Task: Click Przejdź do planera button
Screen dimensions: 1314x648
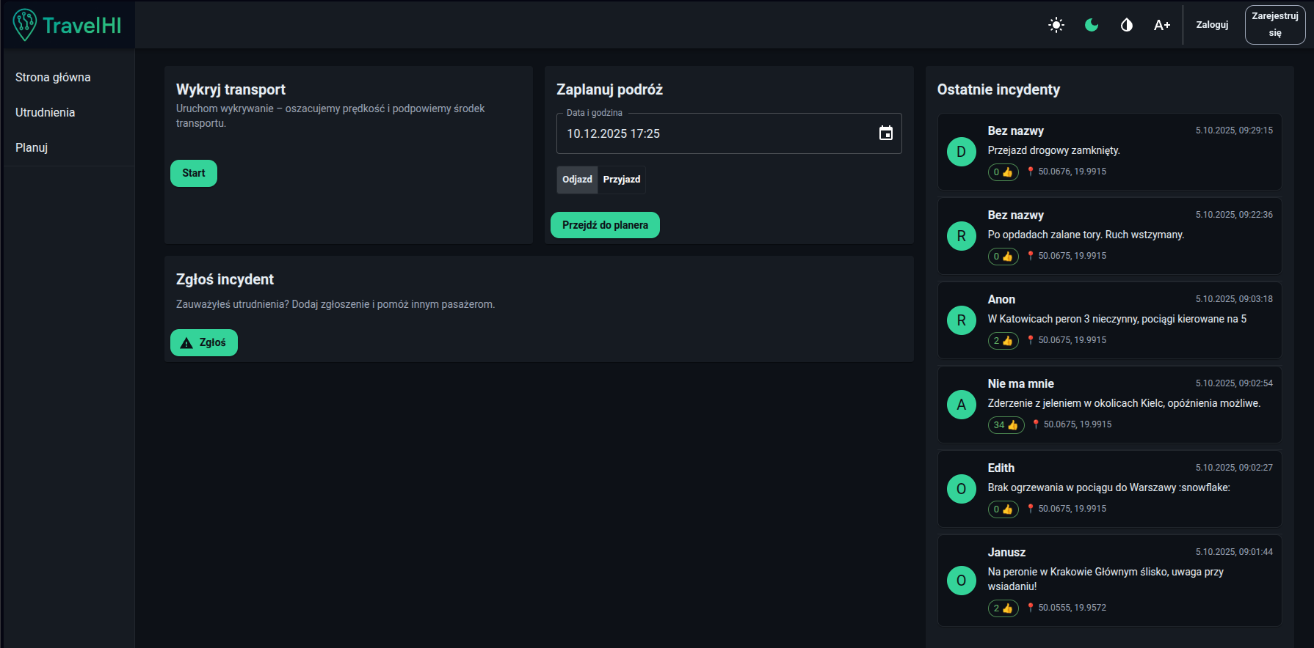Action: 605,225
